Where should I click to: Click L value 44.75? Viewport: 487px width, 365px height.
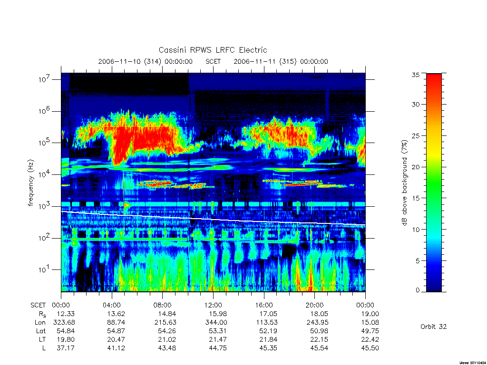[218, 348]
